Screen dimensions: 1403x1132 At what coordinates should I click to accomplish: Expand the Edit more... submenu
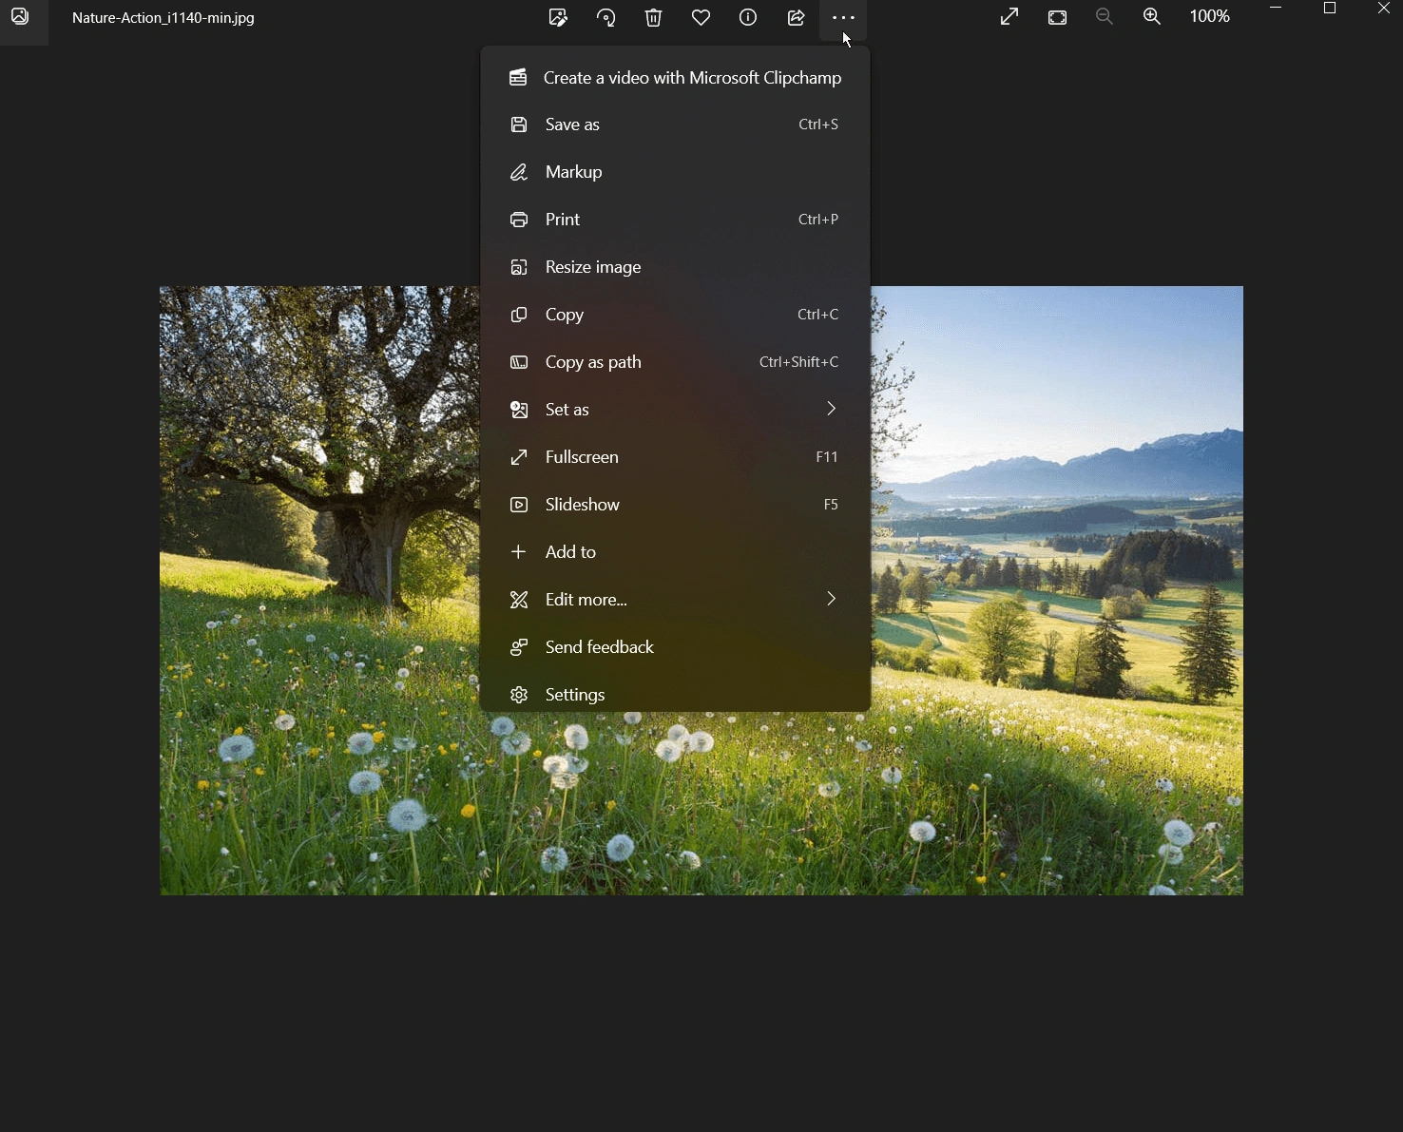(675, 600)
